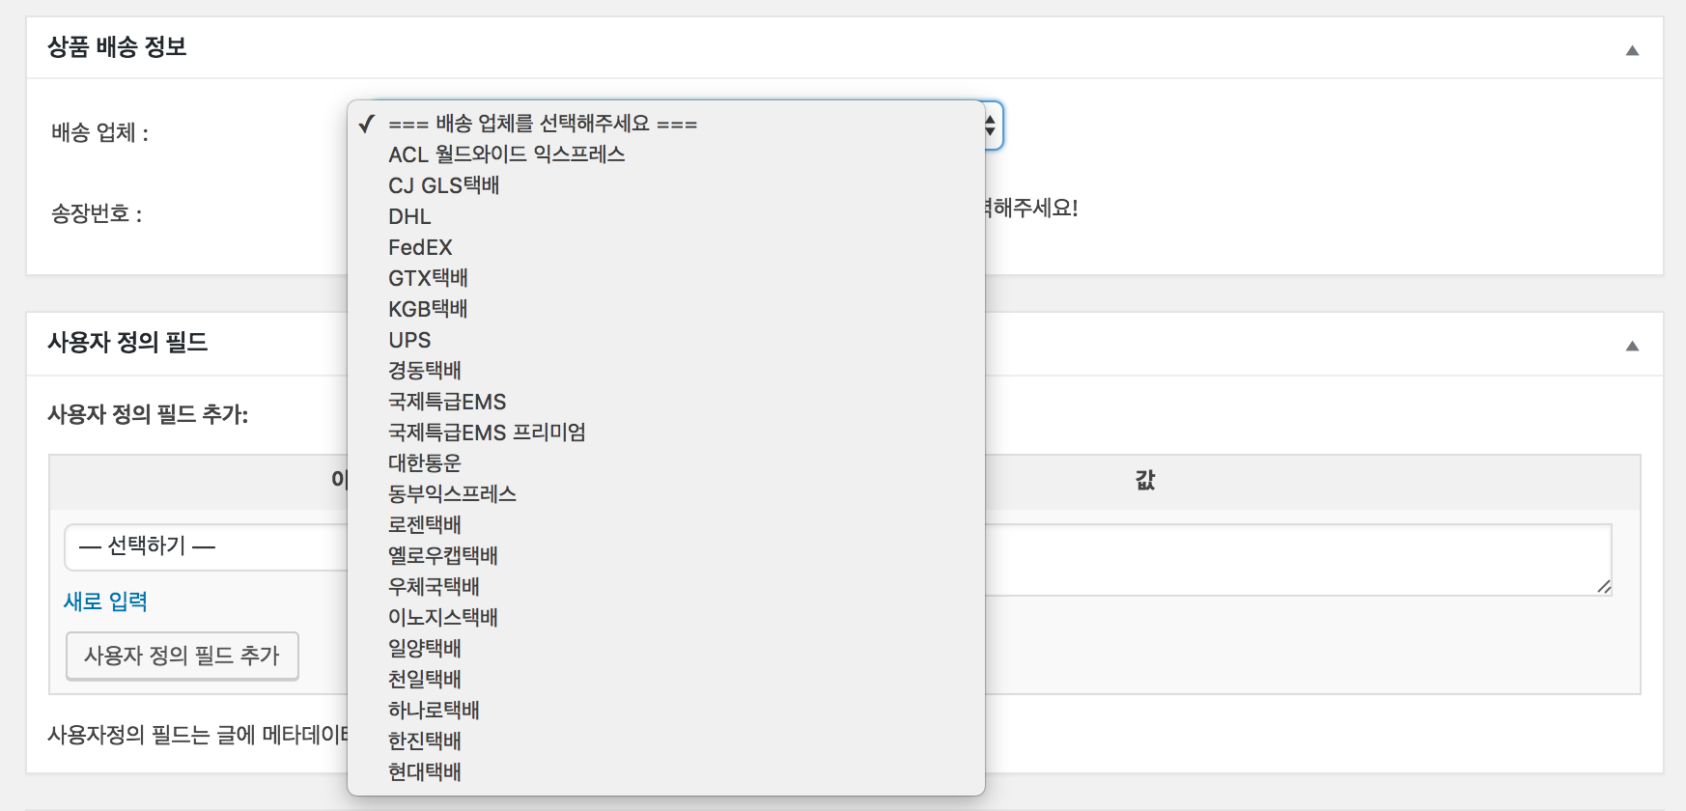Select KGB택배 option

[x=665, y=309]
